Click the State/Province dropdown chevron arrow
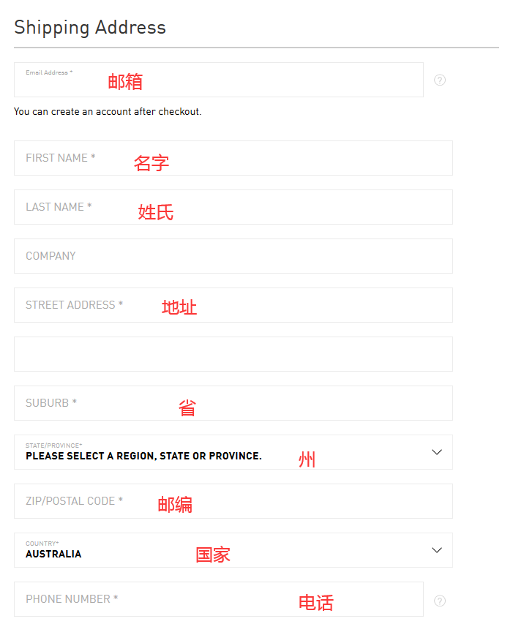Screen dimensions: 505x635 (x=437, y=452)
